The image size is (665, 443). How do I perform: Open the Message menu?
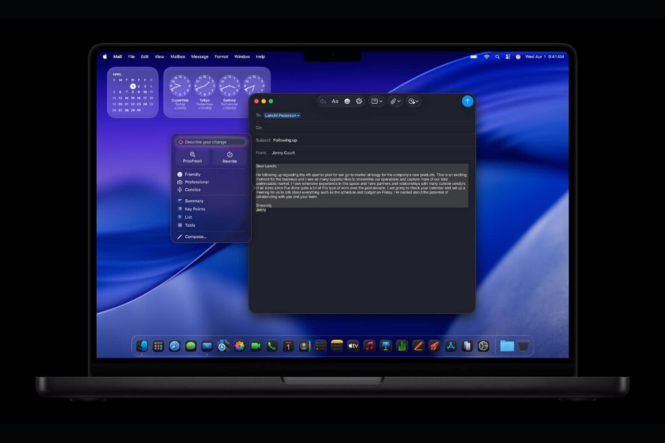(x=199, y=56)
